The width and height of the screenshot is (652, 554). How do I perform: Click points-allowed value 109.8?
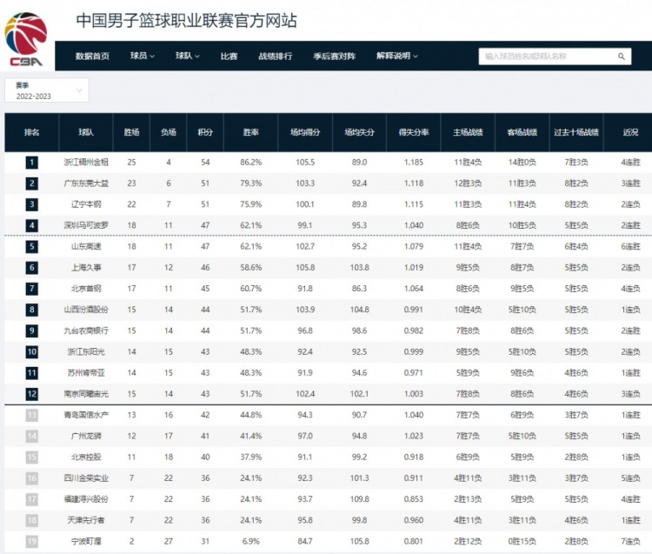[359, 499]
